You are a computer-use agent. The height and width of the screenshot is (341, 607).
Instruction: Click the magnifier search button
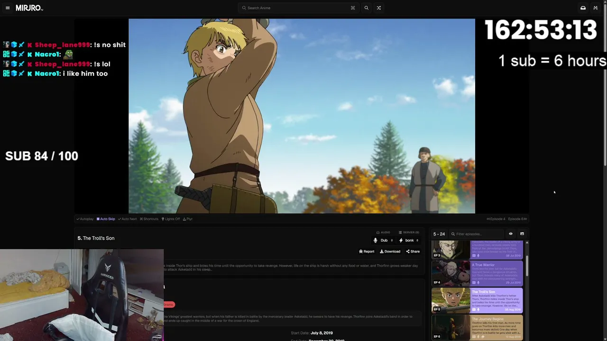point(366,8)
